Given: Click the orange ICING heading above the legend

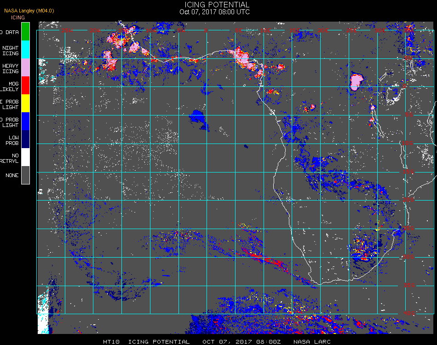Looking at the screenshot, I should click(18, 17).
